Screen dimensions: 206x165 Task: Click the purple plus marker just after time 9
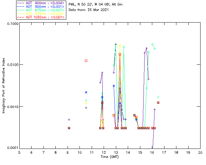pyautogui.click(x=69, y=120)
